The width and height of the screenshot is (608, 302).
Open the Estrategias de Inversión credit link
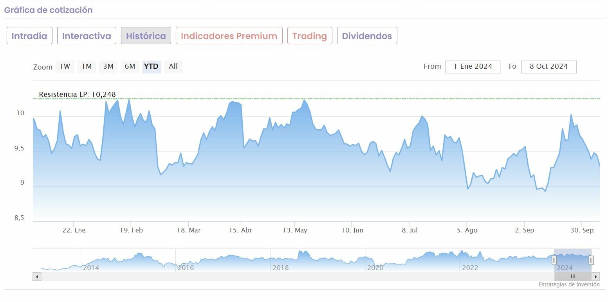coord(569,284)
